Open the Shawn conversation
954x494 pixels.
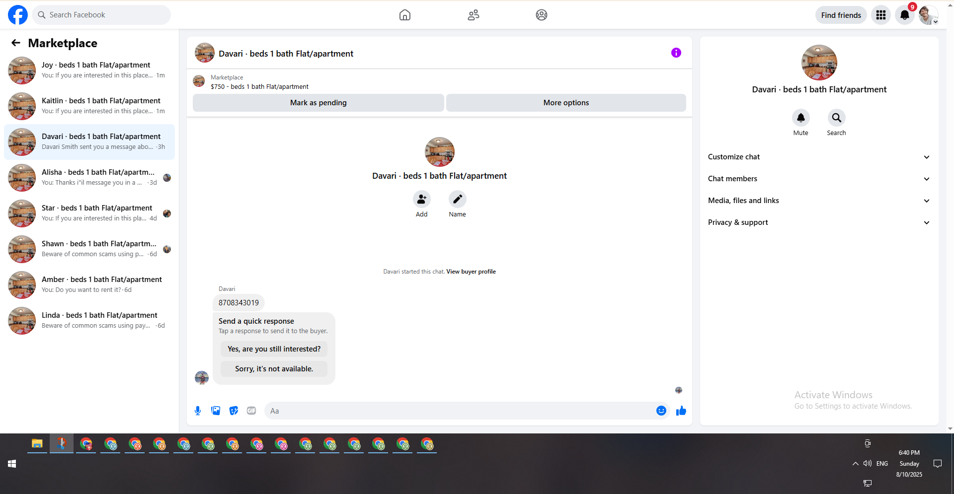coord(89,249)
